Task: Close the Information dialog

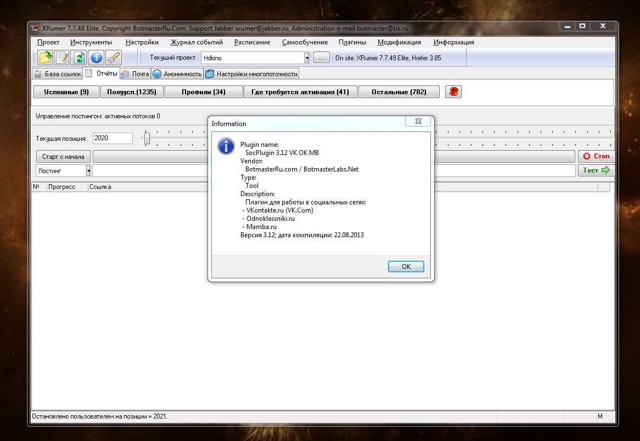Action: click(x=418, y=121)
